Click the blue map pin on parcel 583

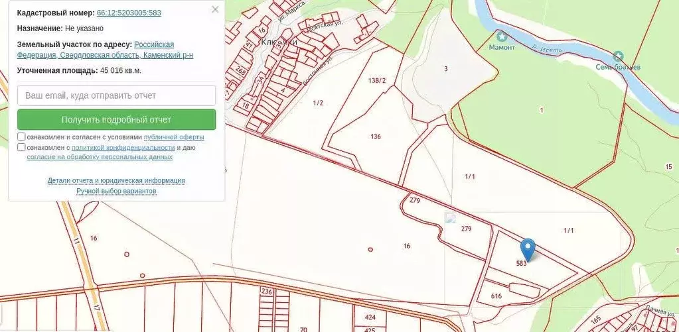pos(528,249)
